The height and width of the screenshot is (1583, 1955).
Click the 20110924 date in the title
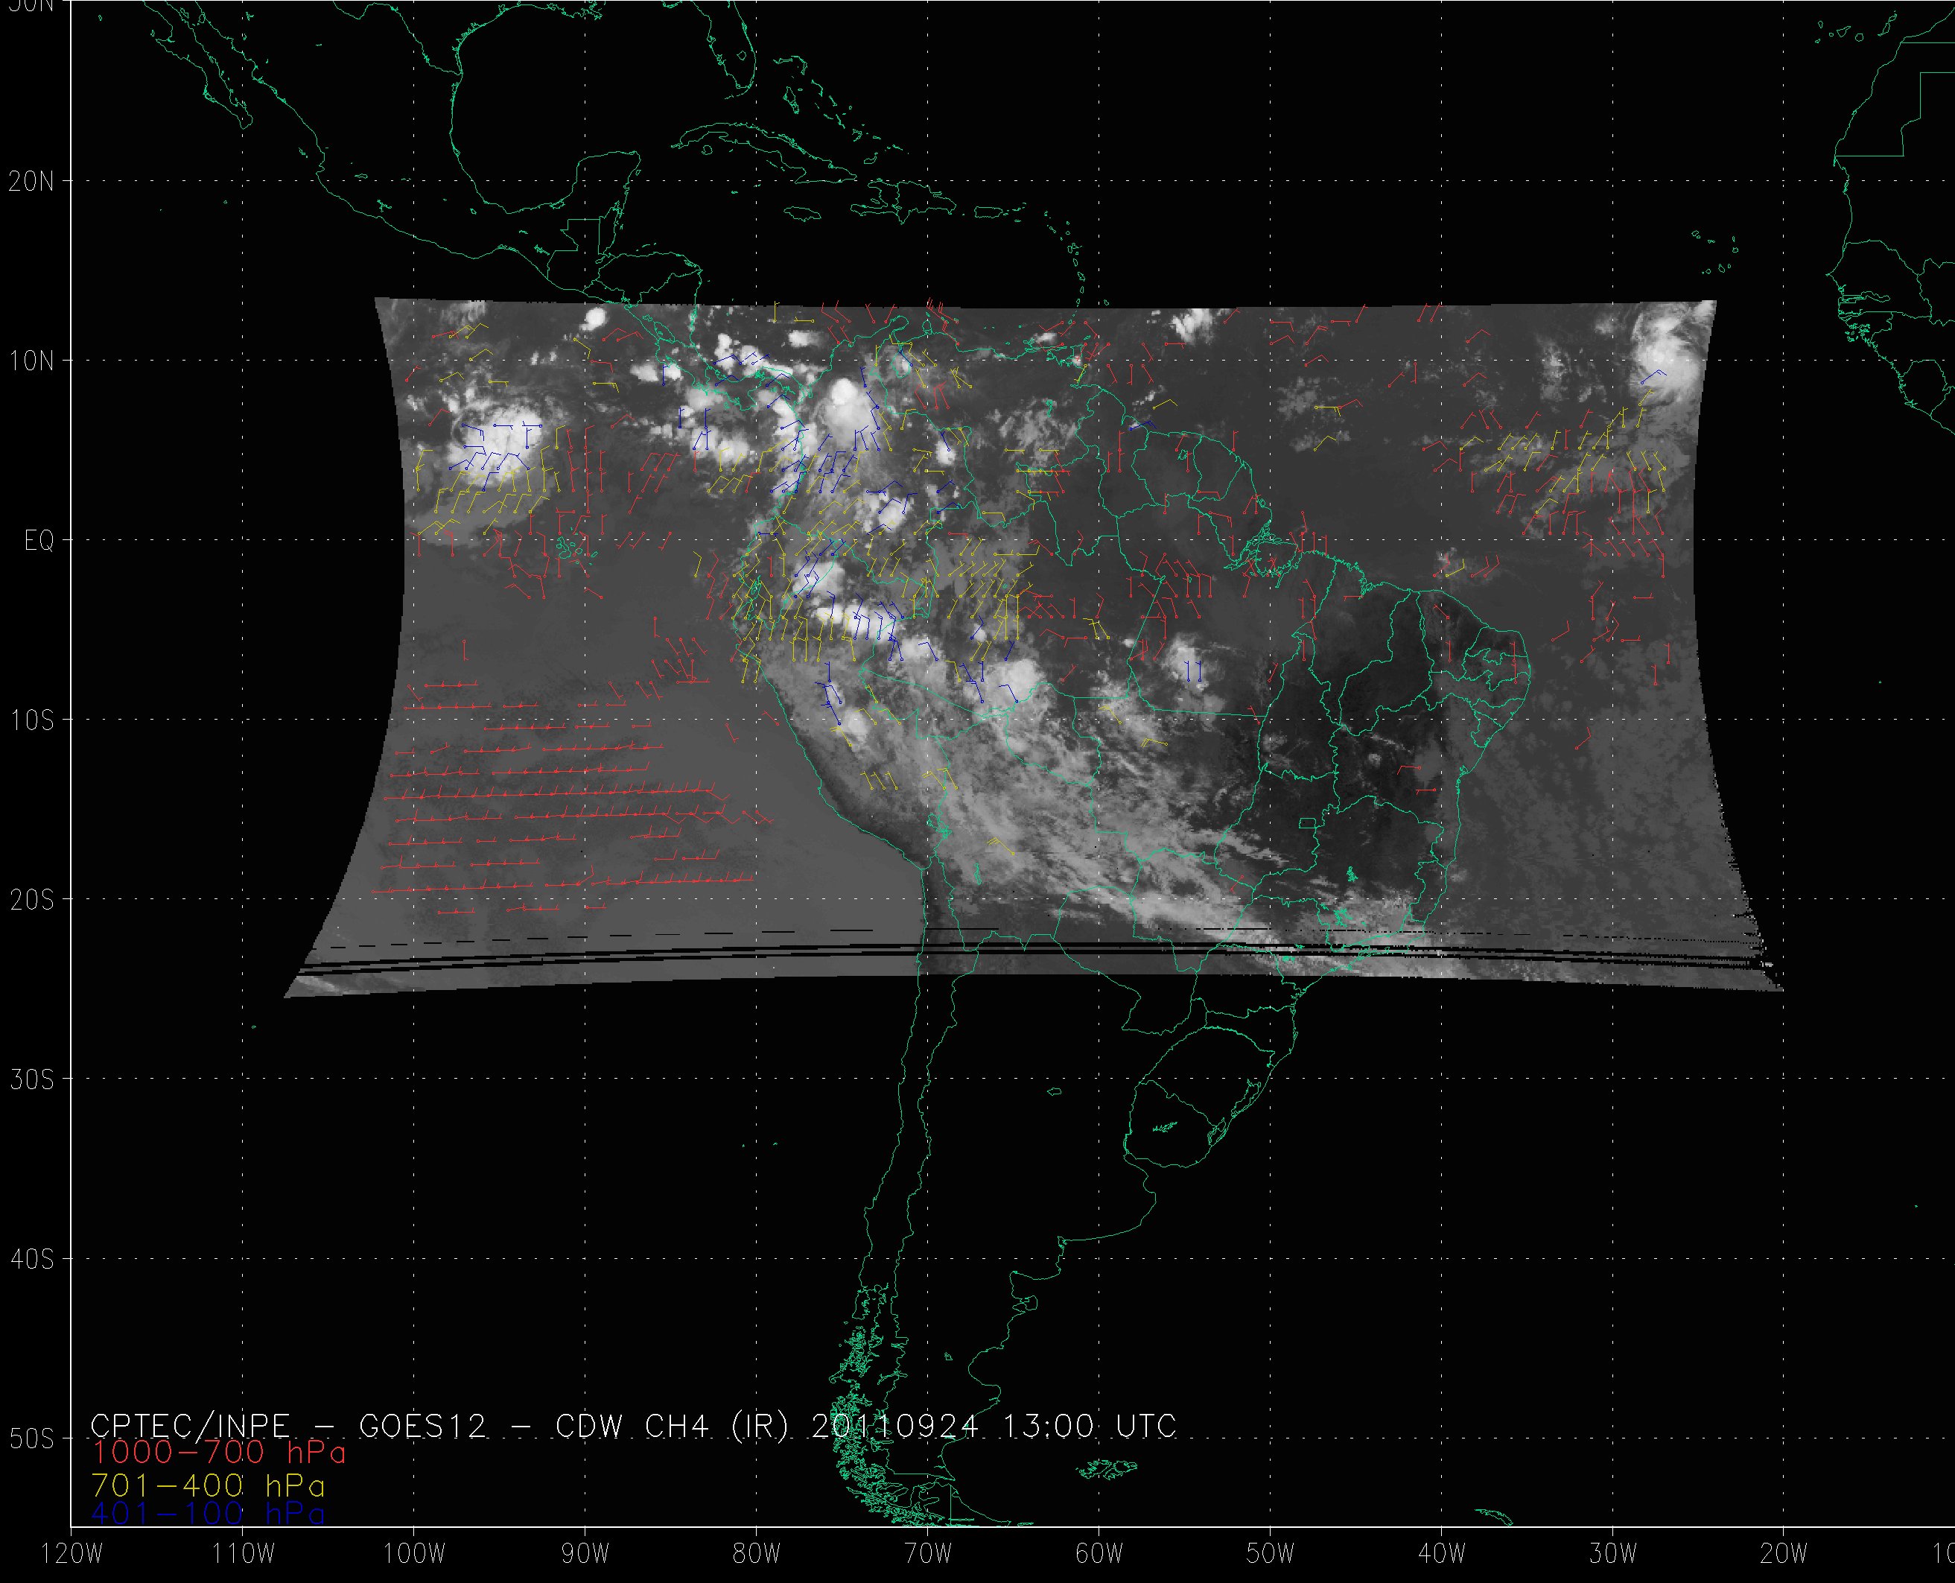894,1426
